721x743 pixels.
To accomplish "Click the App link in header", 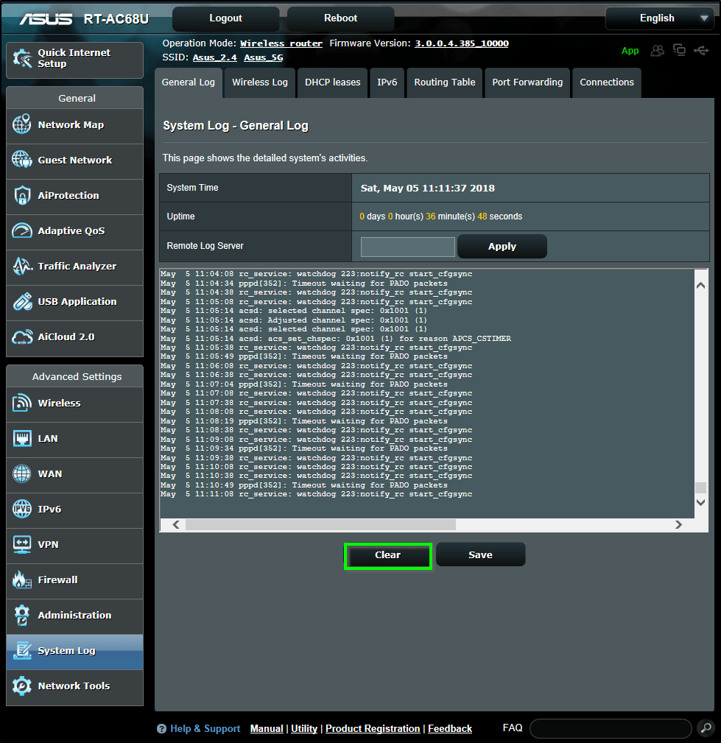I will [630, 51].
